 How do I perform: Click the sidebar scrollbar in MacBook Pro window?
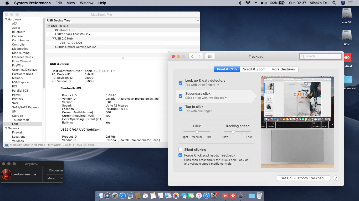(x=44, y=54)
